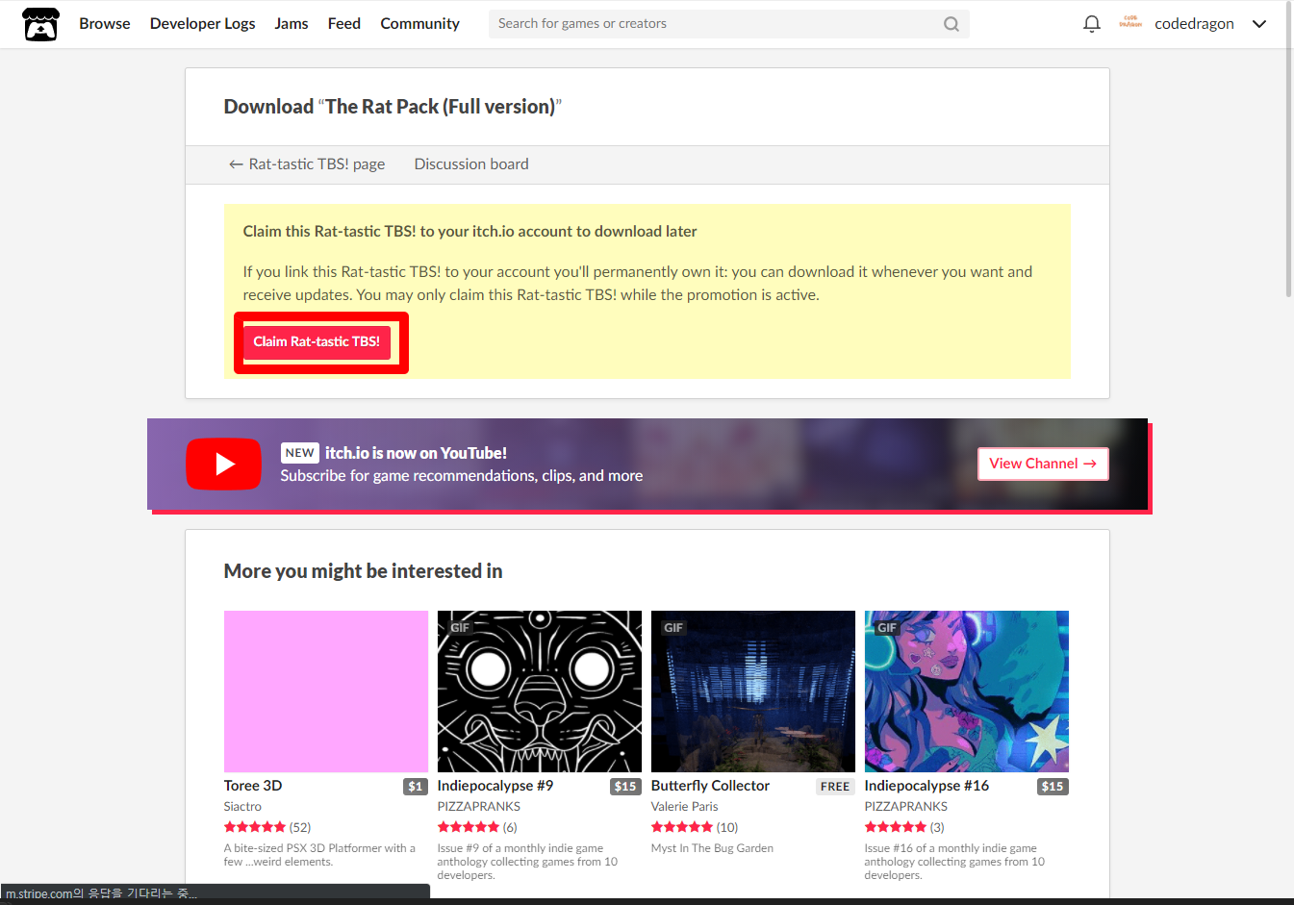Click the FREE tag on Butterfly Collector
1294x905 pixels.
click(x=835, y=787)
